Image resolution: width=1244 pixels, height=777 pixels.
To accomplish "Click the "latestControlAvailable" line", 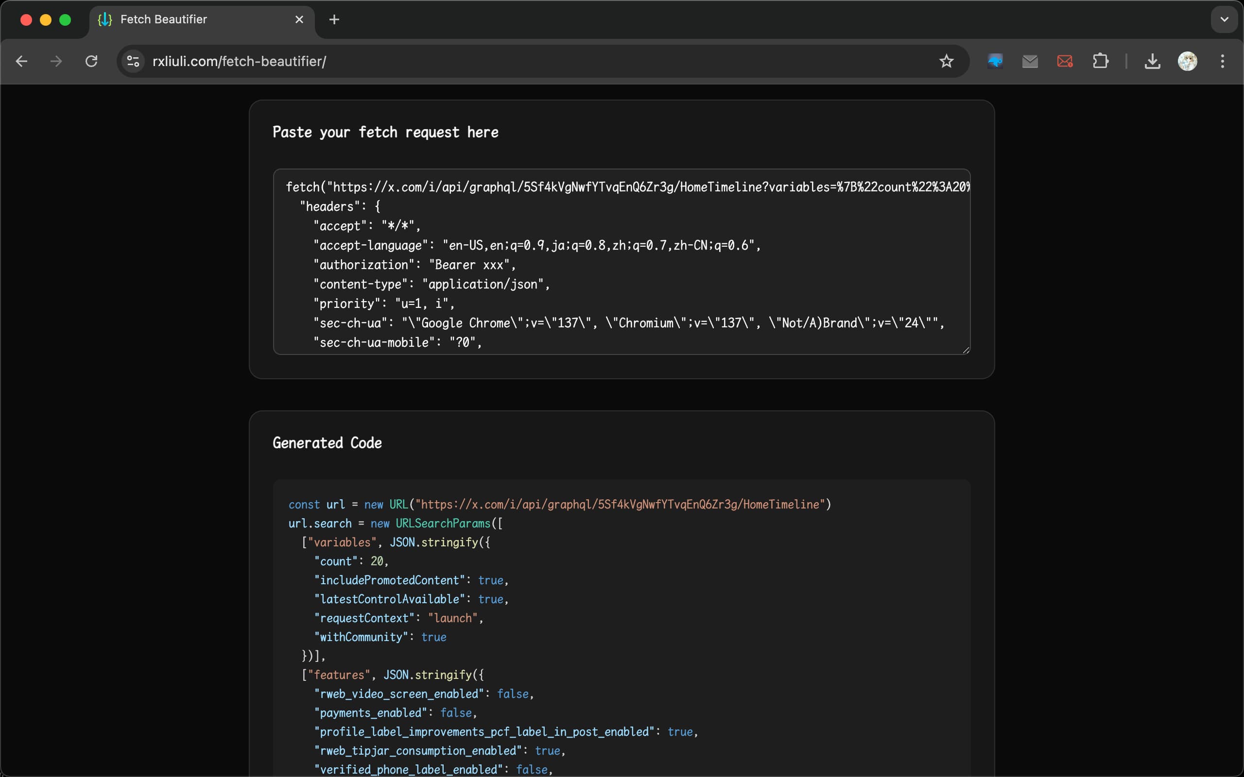I will [411, 599].
